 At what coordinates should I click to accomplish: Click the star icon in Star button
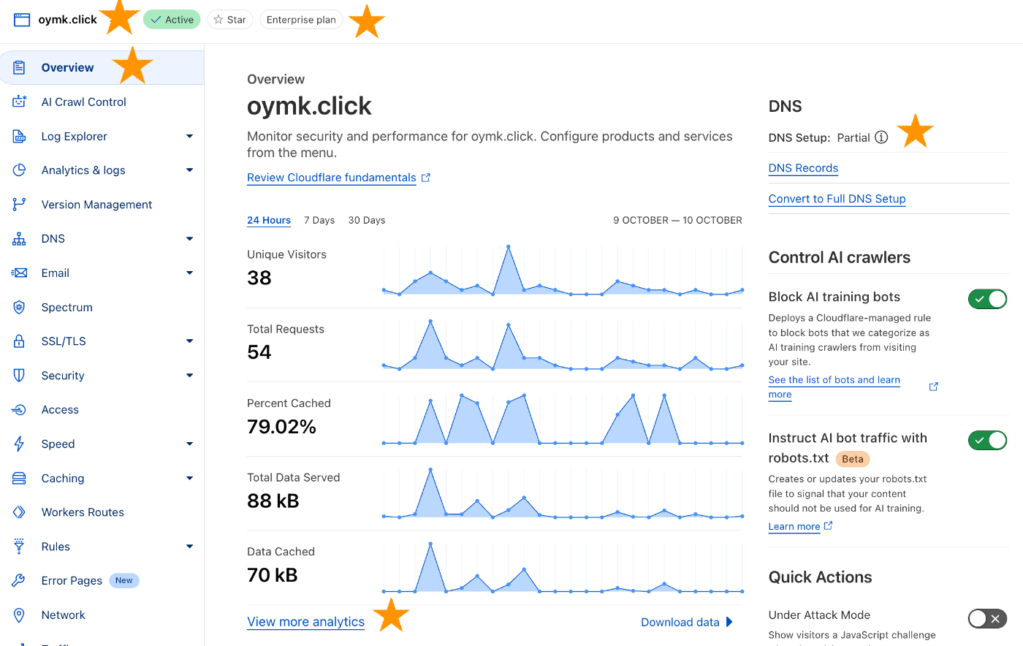tap(218, 20)
